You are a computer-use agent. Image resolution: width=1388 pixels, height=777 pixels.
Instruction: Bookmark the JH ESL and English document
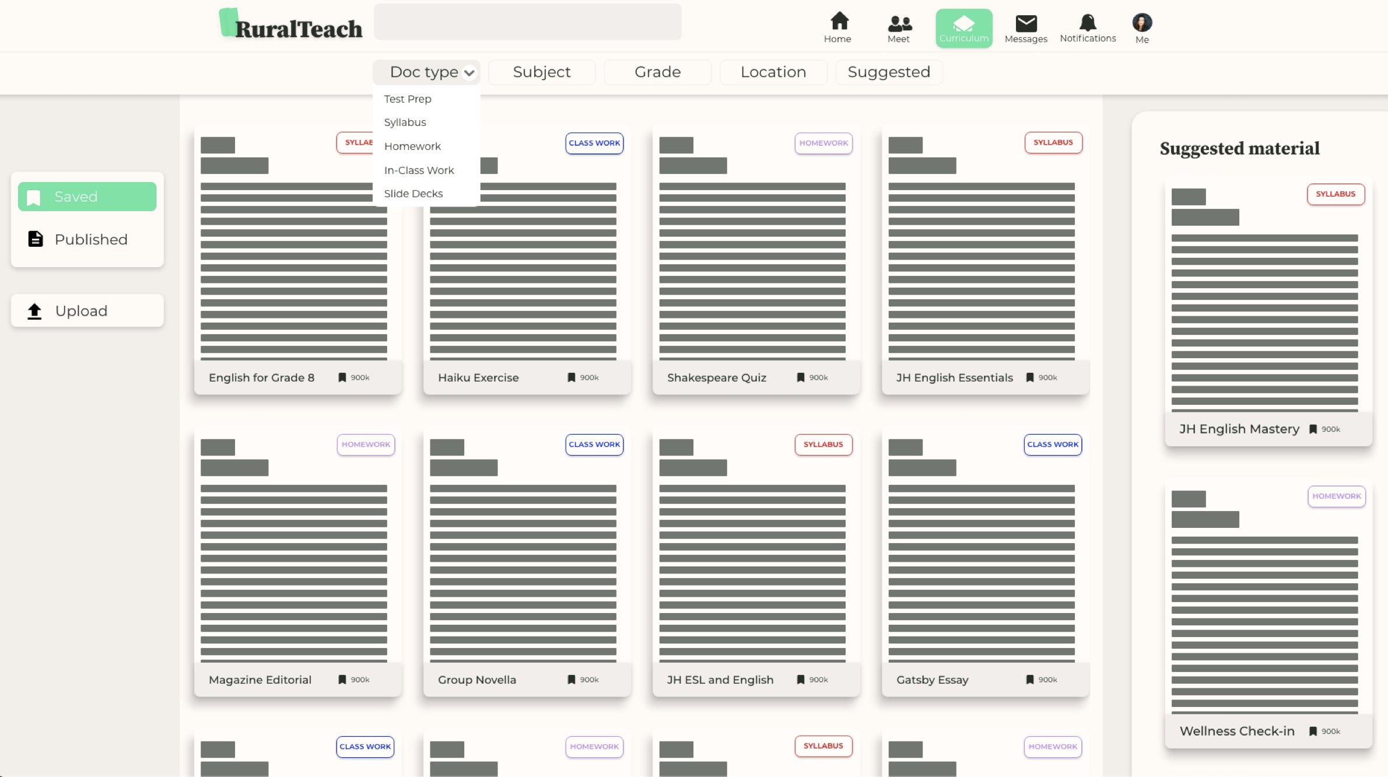tap(801, 680)
